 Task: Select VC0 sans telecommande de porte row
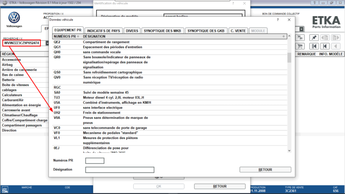(x=170, y=128)
